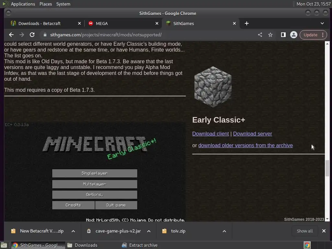Share this page via share icon
Screen dimensions: 332x249
point(260,35)
